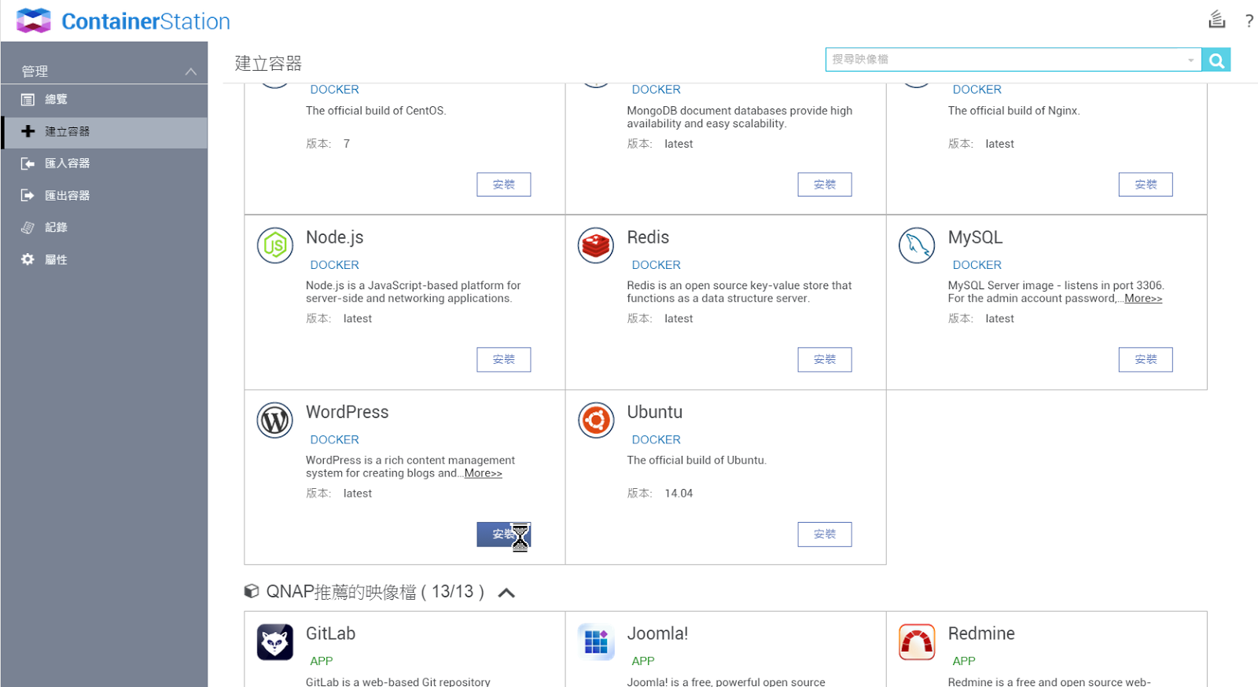
Task: Go to 匯入容器 in the sidebar
Action: tap(104, 163)
